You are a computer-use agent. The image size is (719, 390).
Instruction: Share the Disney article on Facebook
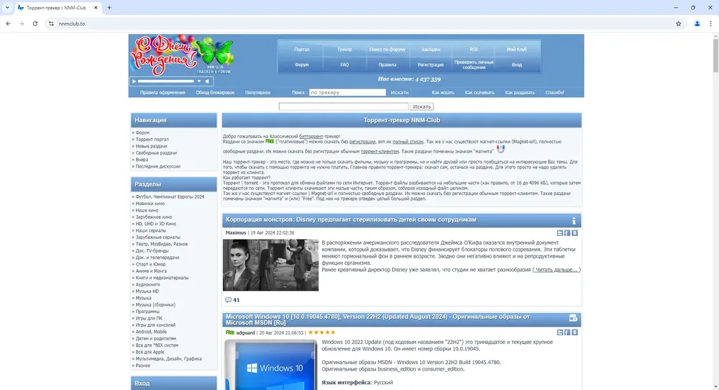pos(567,233)
